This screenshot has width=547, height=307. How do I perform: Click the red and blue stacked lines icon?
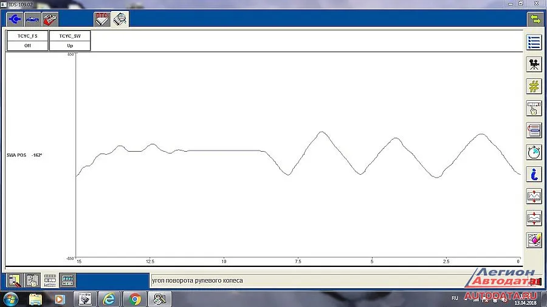pos(534,130)
